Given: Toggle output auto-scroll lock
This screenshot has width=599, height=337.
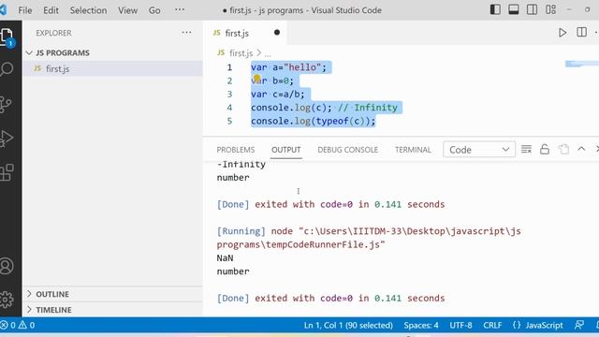Looking at the screenshot, I should [545, 150].
